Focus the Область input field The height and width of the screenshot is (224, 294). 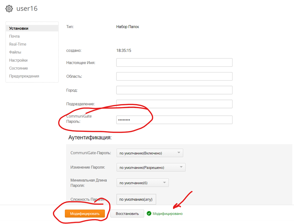pos(174,76)
